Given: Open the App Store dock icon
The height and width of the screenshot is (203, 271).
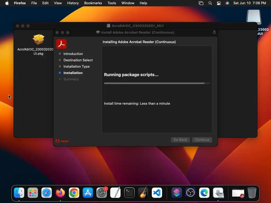Looking at the screenshot, I should click(88, 193).
